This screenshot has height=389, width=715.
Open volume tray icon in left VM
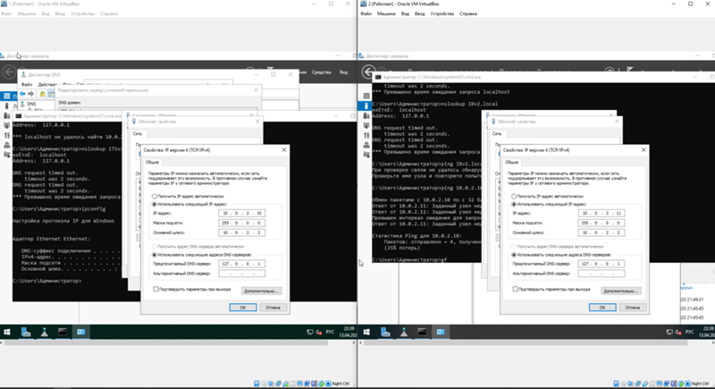coord(319,332)
